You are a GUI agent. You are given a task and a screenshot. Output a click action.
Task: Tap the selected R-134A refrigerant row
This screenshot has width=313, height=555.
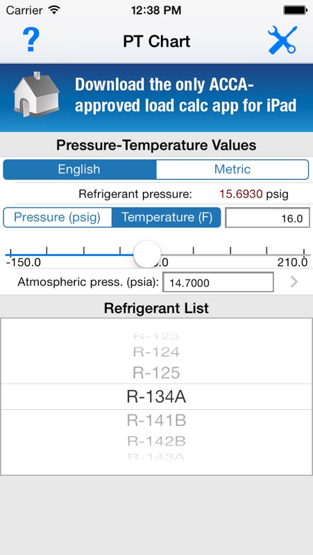click(156, 397)
